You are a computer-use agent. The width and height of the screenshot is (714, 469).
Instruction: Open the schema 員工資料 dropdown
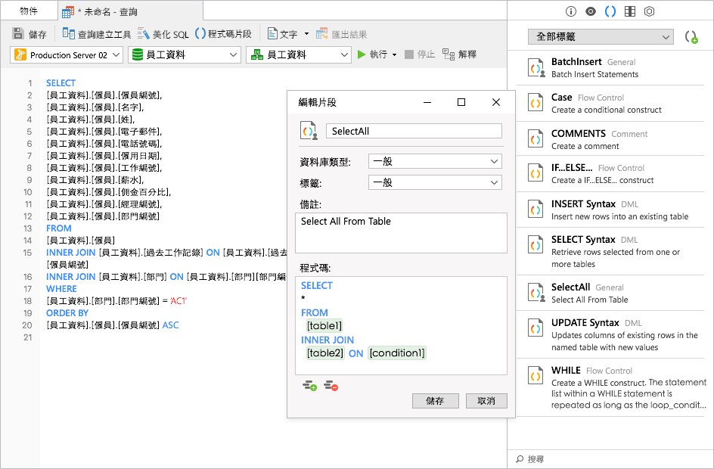pos(299,54)
